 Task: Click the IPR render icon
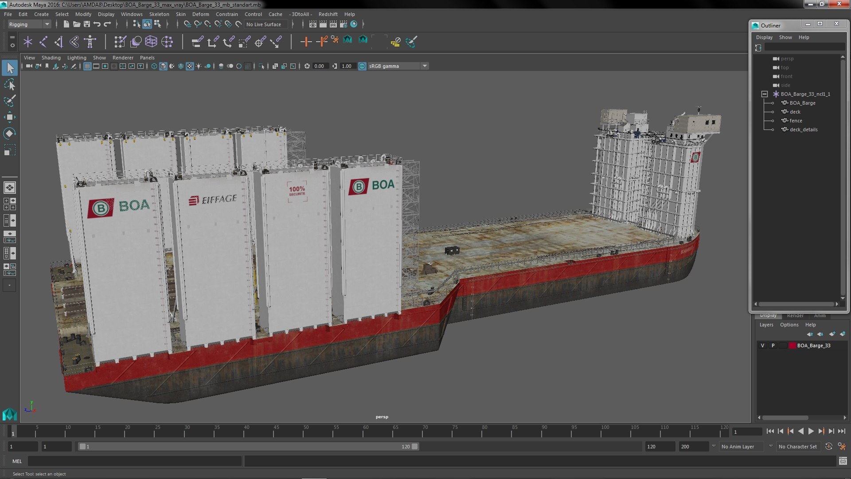[333, 24]
